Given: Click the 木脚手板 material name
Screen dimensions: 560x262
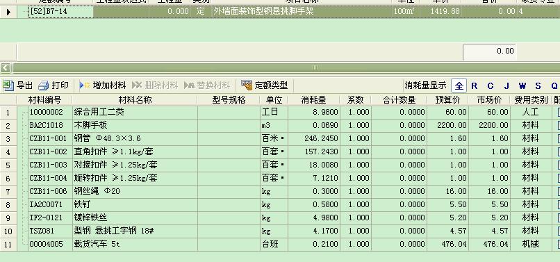Looking at the screenshot, I should tap(91, 126).
